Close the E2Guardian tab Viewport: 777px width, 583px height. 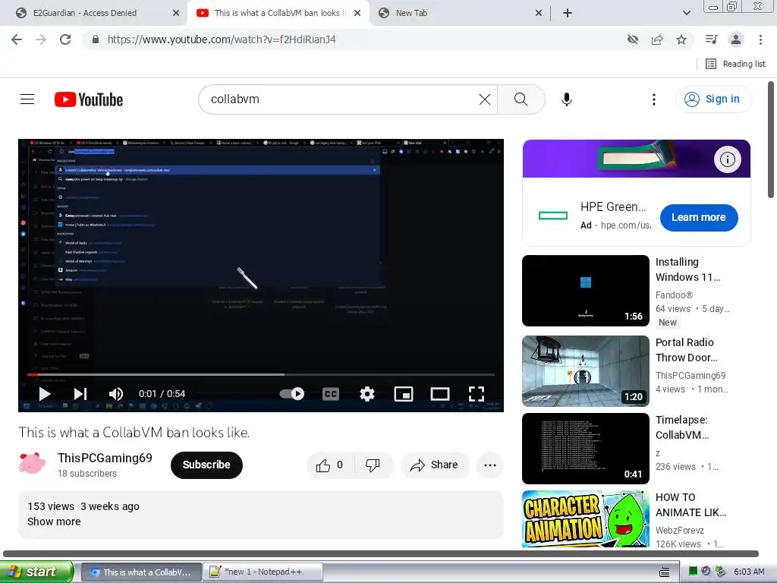point(176,13)
